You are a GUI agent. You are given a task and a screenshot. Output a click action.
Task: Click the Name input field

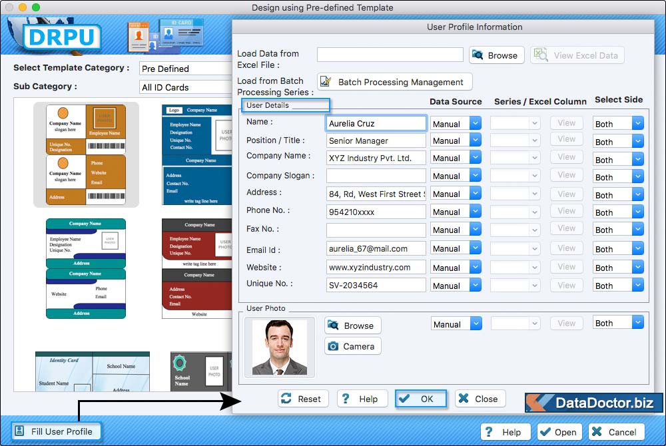376,124
